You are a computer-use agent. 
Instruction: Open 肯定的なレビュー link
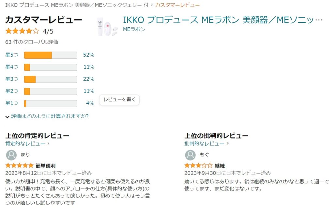point(25,143)
